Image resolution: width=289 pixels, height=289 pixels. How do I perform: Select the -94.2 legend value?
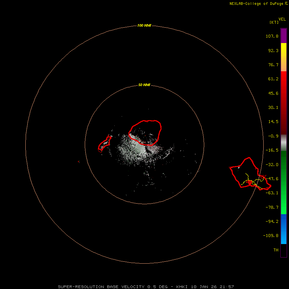click(272, 222)
